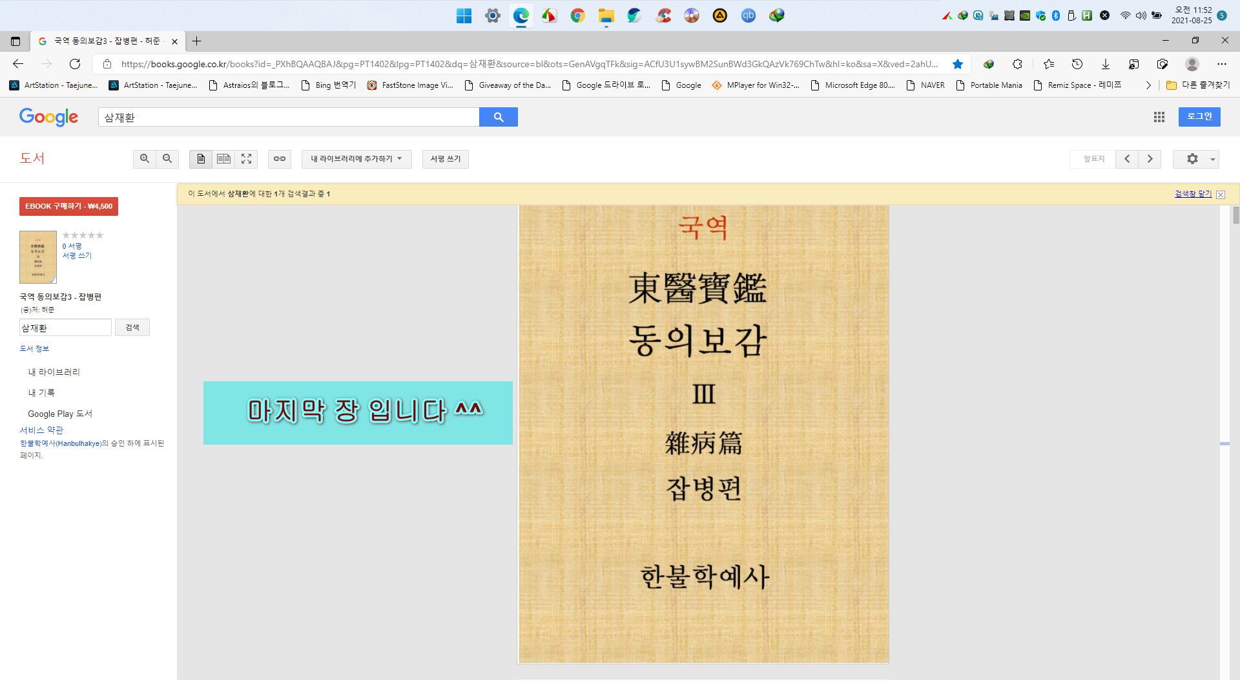Open browser downloads icon

(x=1106, y=64)
